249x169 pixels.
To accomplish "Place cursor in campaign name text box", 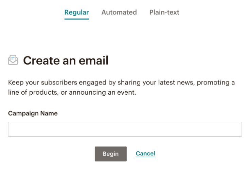I will (x=125, y=129).
